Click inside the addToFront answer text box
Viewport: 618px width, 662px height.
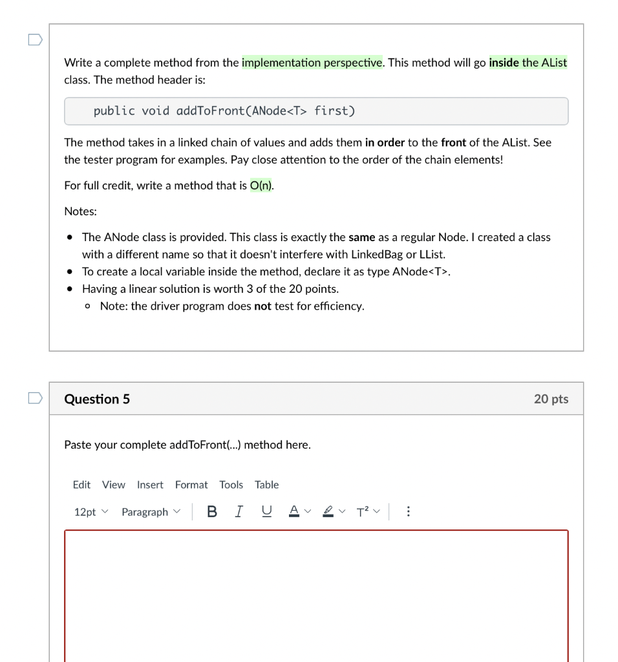pos(316,595)
